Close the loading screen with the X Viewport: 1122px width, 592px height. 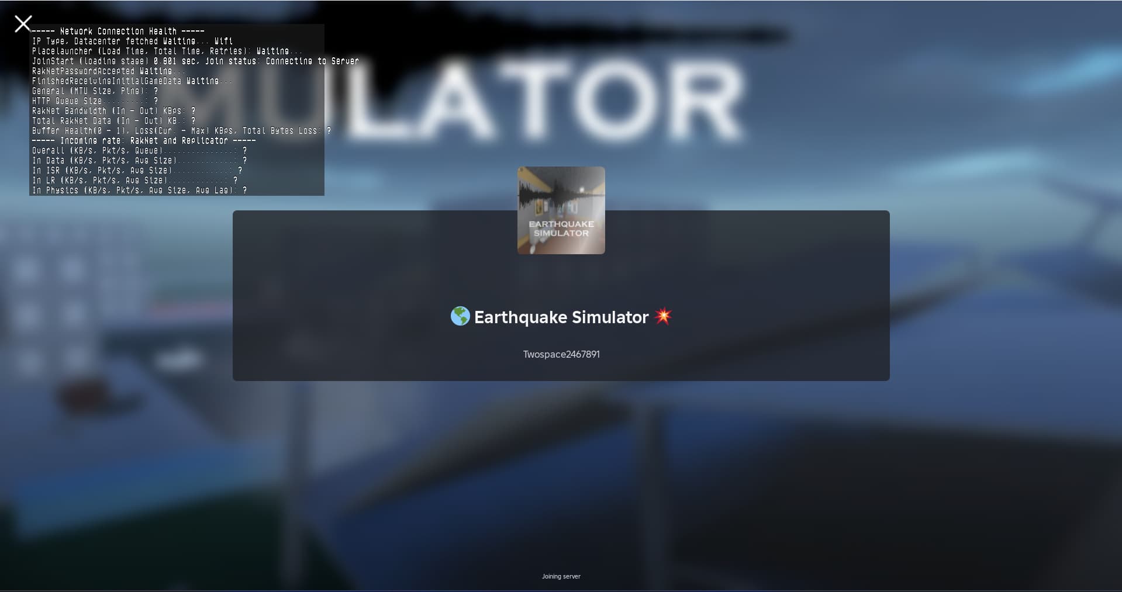(x=23, y=24)
